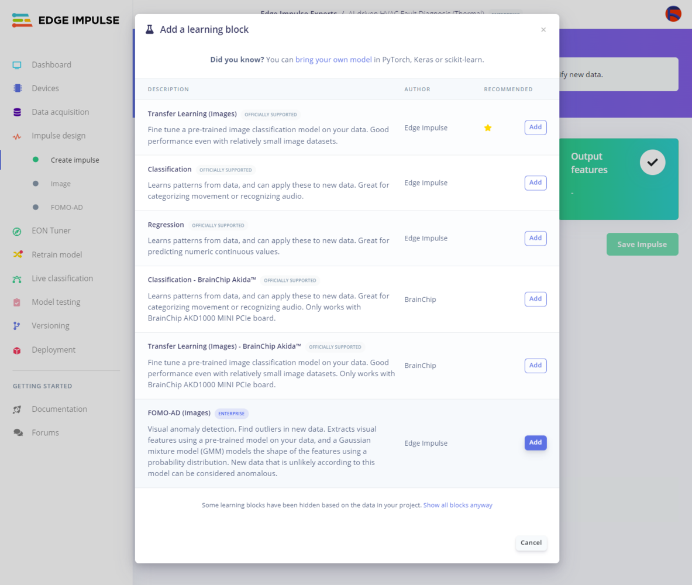Screen dimensions: 692x585
Task: Add the Transfer Learning (Images) block
Action: point(535,127)
